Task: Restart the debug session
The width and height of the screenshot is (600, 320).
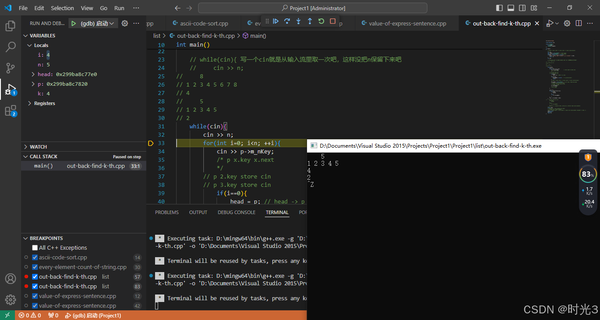Action: coord(321,21)
